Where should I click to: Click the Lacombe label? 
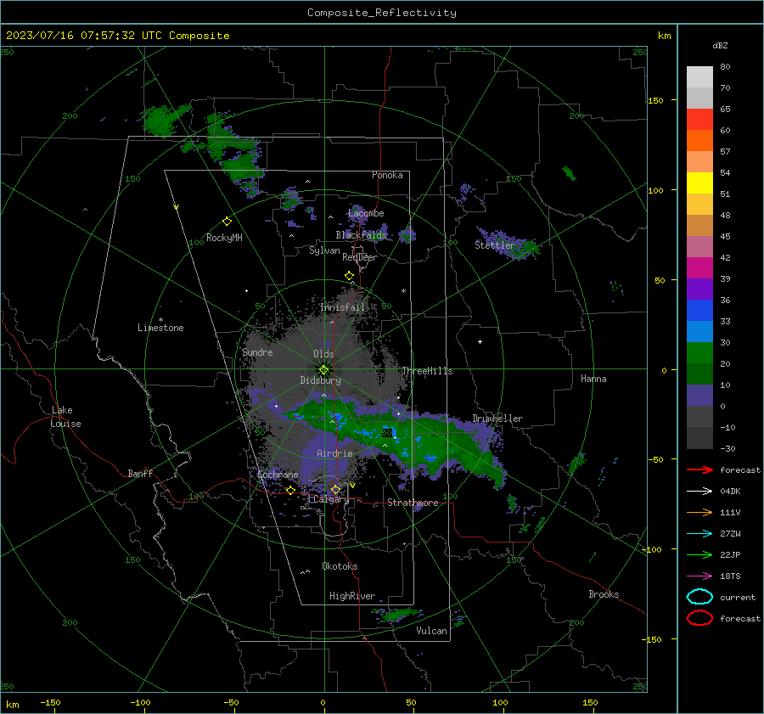366,213
